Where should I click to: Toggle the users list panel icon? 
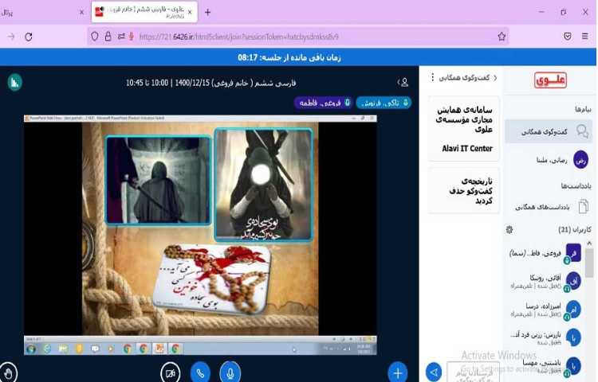(403, 82)
